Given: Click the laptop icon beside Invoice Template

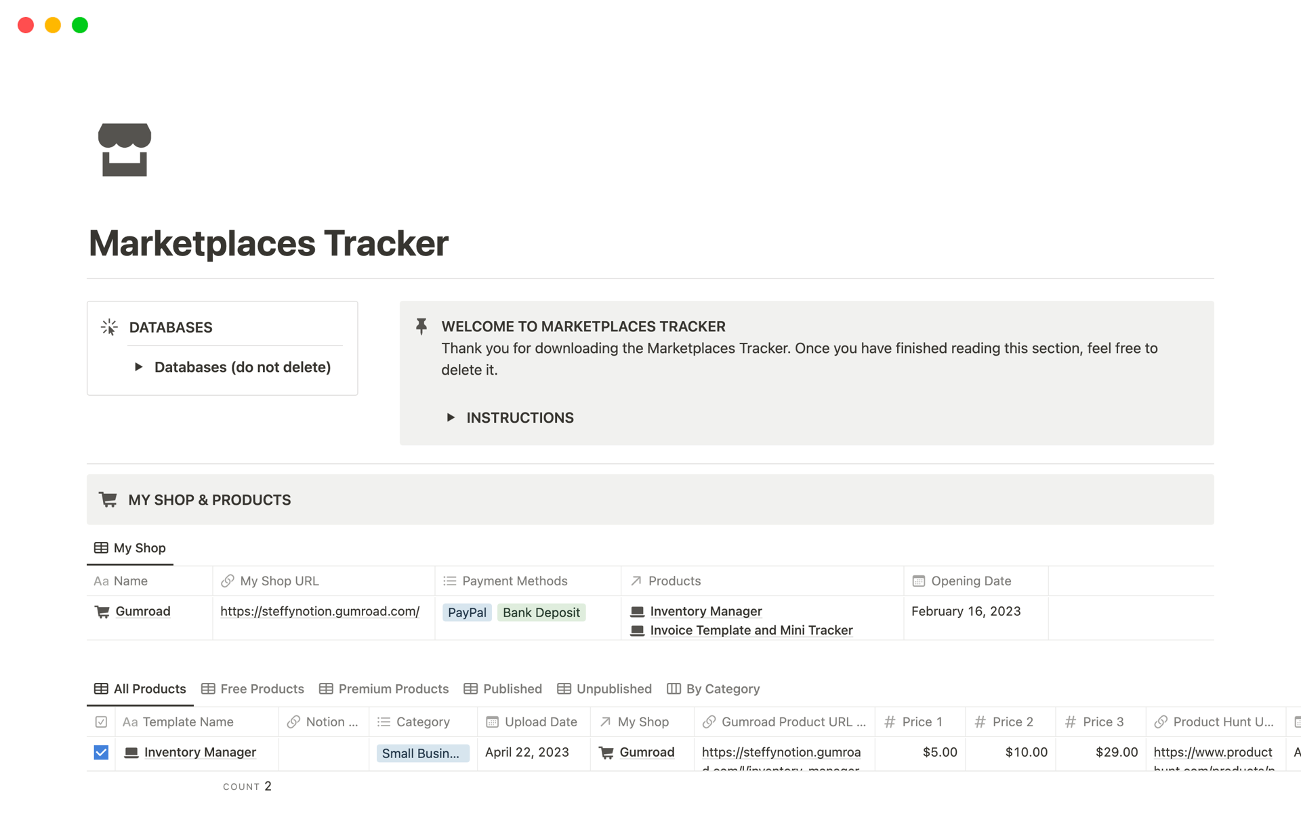Looking at the screenshot, I should click(637, 631).
